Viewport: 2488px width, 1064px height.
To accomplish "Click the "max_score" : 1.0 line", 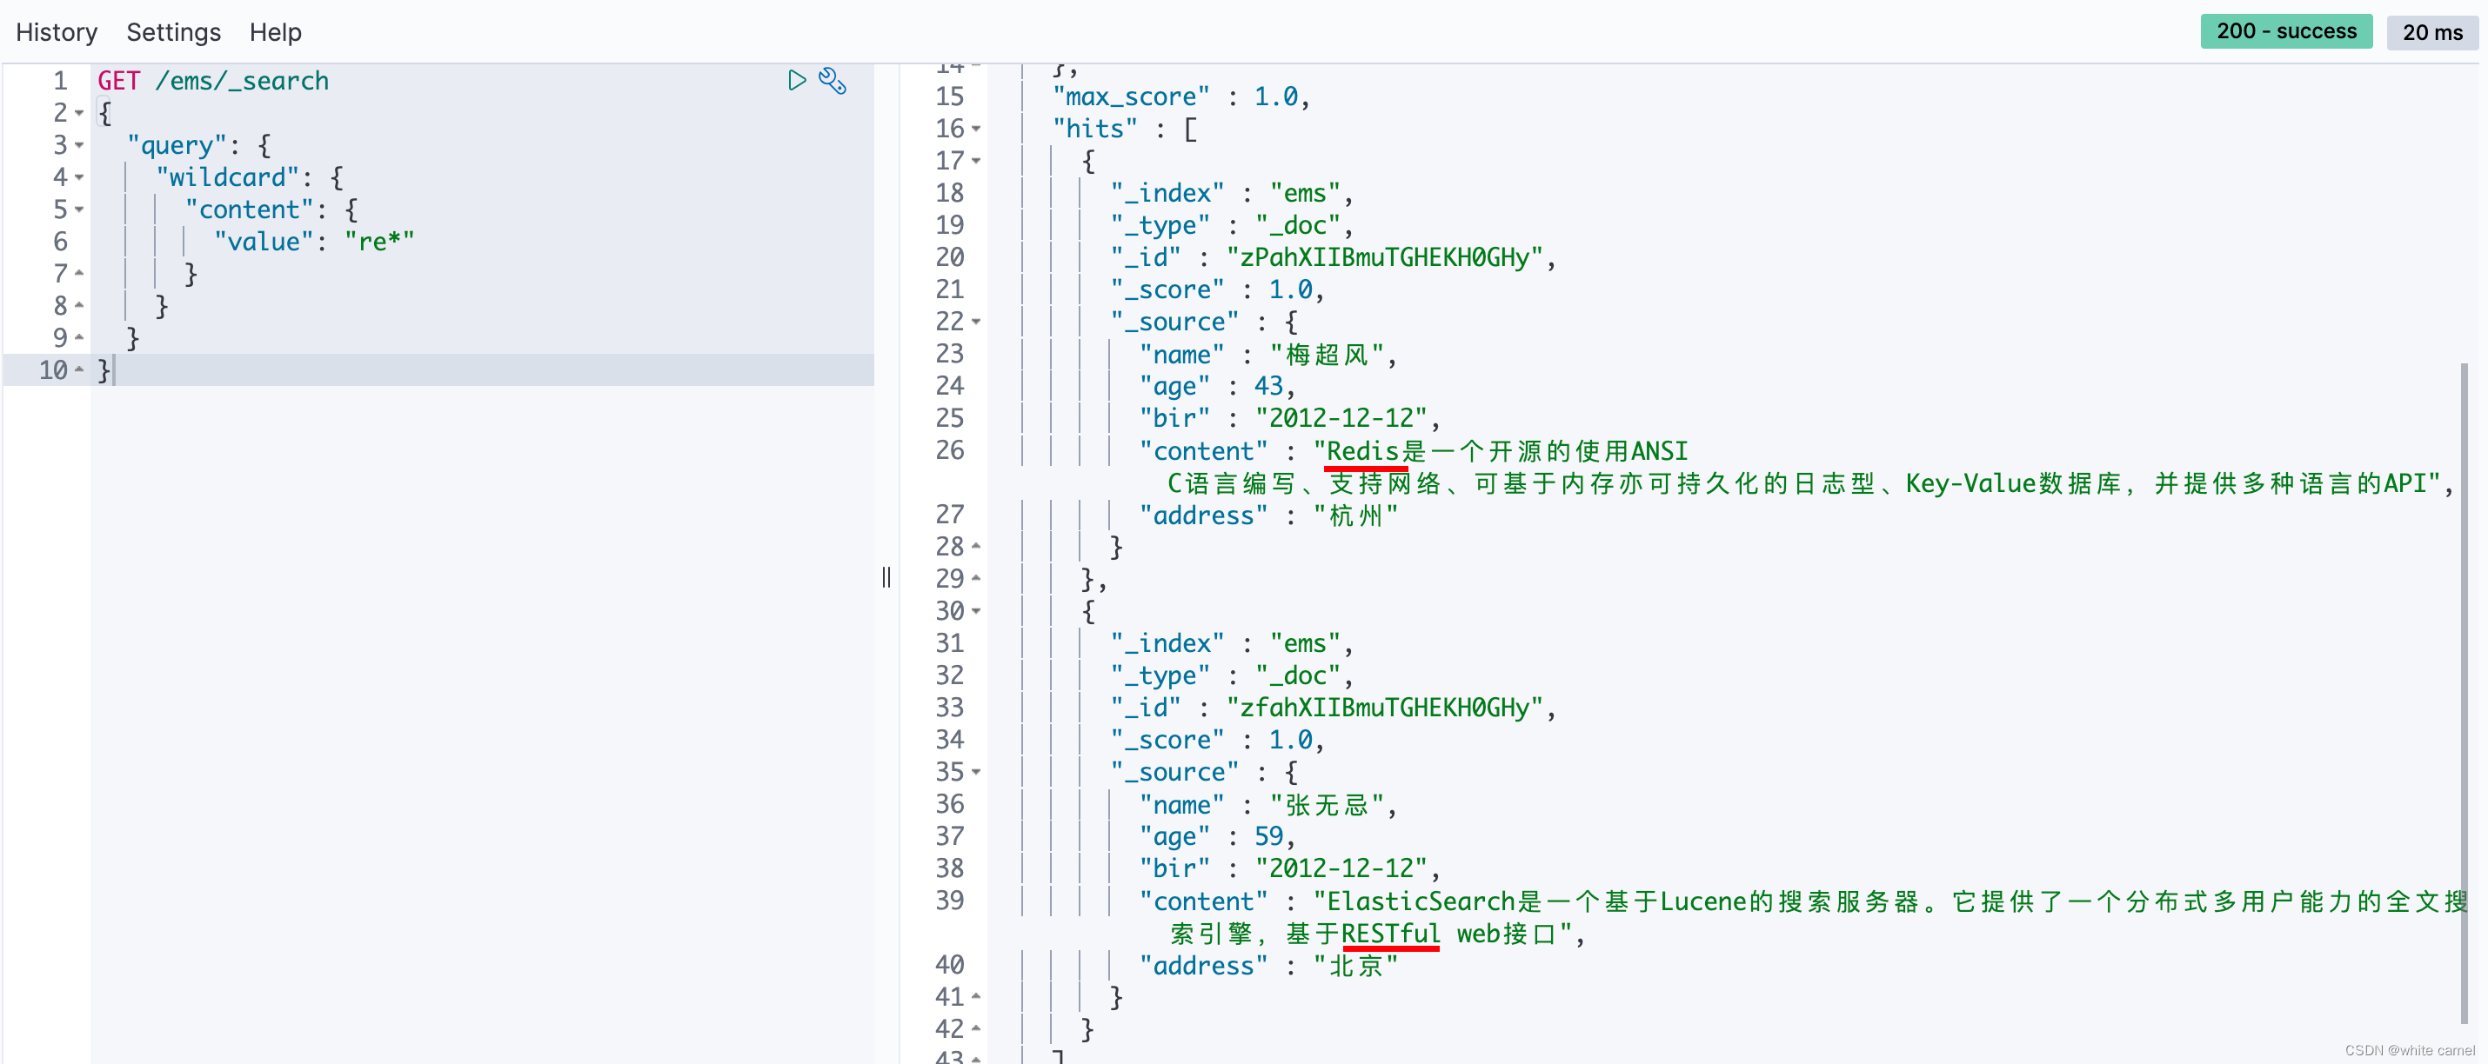I will click(x=1180, y=96).
